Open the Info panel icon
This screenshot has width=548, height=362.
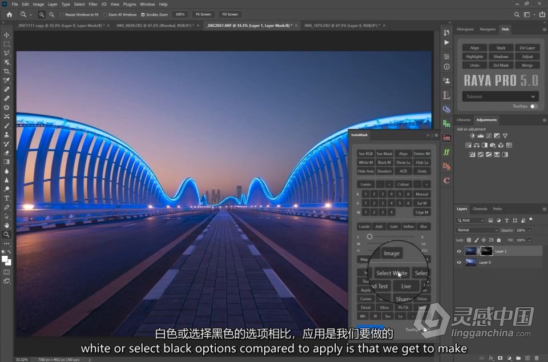click(446, 66)
